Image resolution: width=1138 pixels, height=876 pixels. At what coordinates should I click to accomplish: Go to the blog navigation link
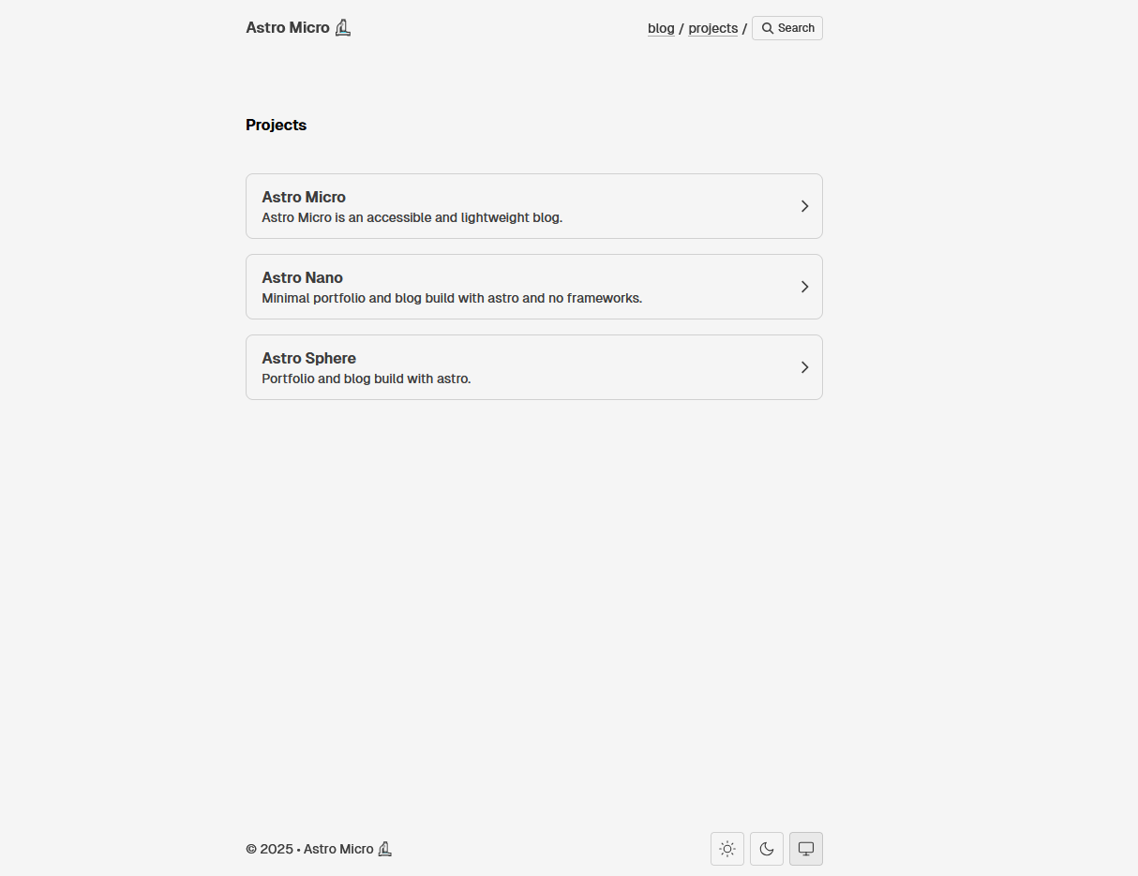(661, 28)
